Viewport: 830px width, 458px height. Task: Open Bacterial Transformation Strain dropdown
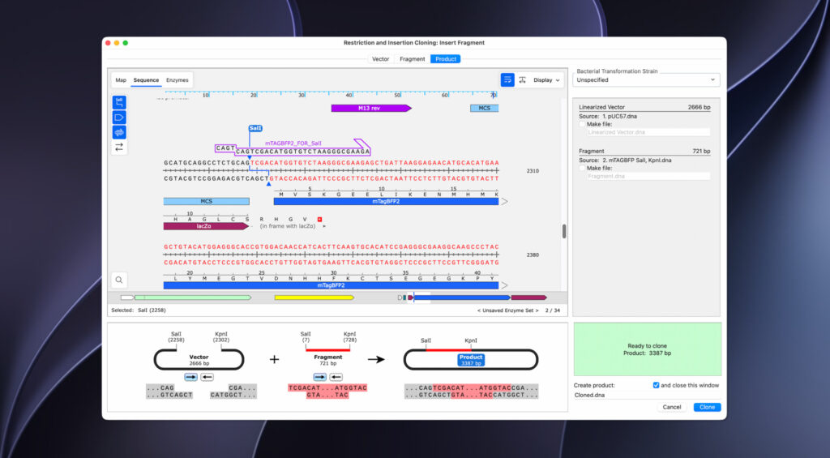pos(646,80)
